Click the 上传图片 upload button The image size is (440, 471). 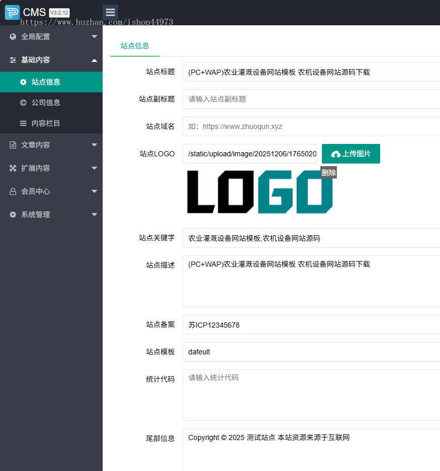pos(351,153)
